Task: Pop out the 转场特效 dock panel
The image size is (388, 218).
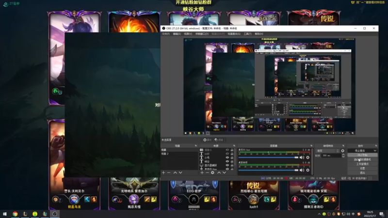Action: point(343,146)
